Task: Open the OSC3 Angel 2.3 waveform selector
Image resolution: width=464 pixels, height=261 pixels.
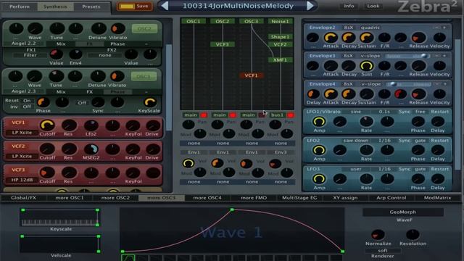Action: click(24, 91)
